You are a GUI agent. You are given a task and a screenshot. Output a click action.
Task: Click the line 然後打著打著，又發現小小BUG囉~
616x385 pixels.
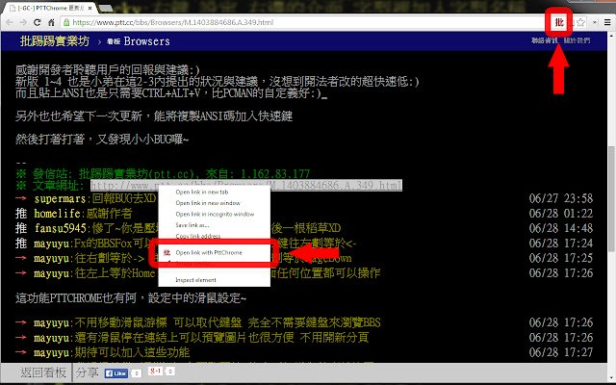(x=102, y=139)
